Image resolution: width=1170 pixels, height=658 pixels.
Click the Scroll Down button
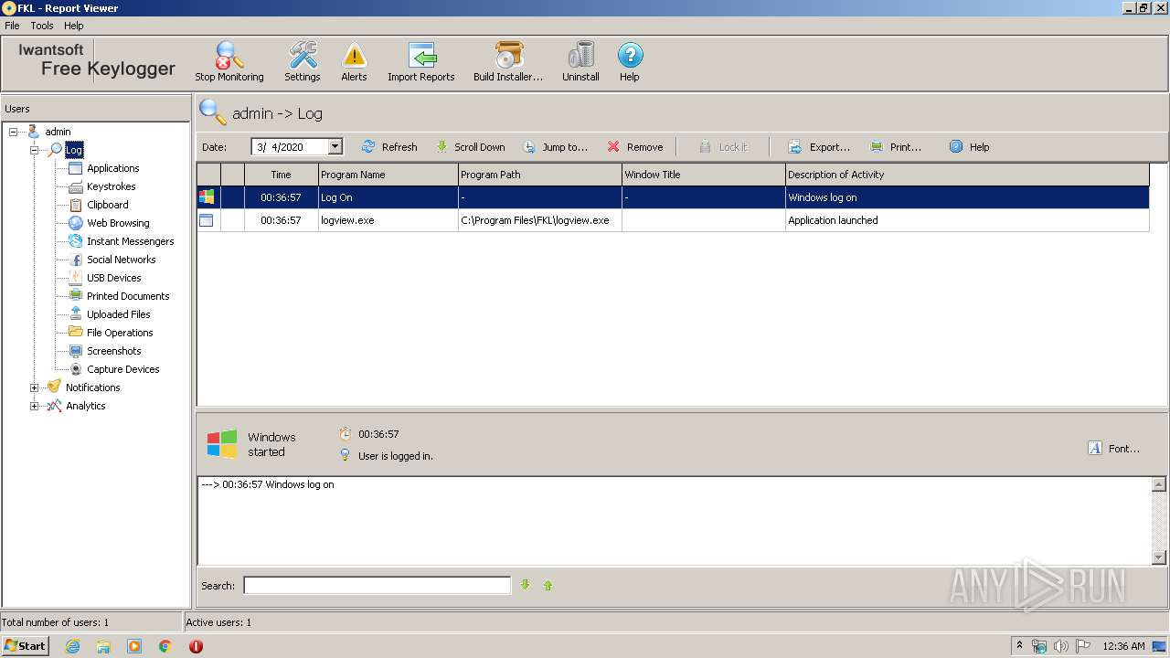470,146
